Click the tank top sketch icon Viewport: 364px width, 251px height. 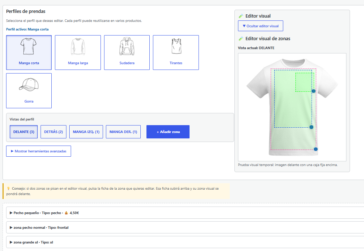point(176,46)
